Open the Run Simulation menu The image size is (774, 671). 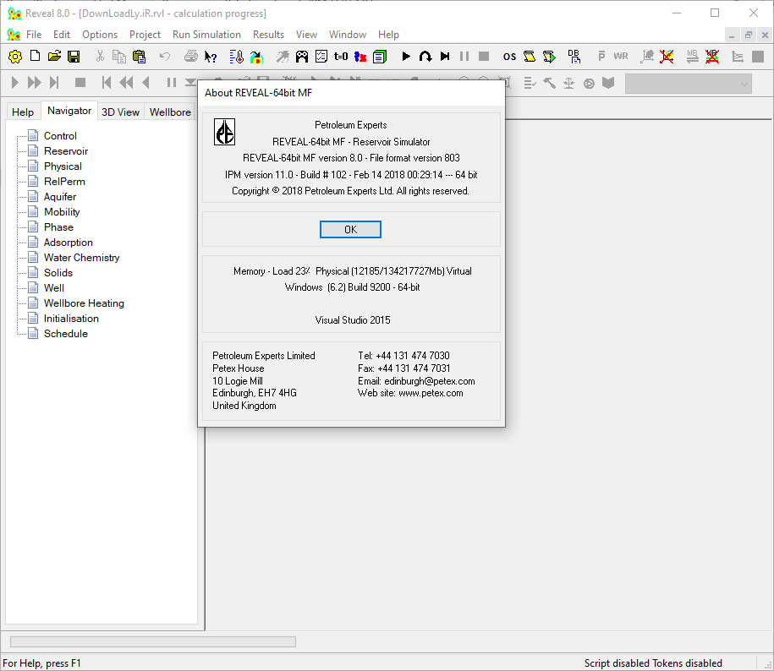click(x=206, y=35)
